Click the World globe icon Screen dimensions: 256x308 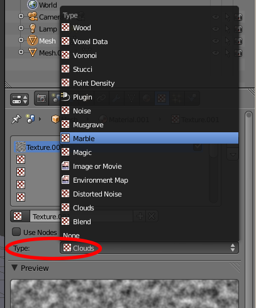pyautogui.click(x=32, y=4)
